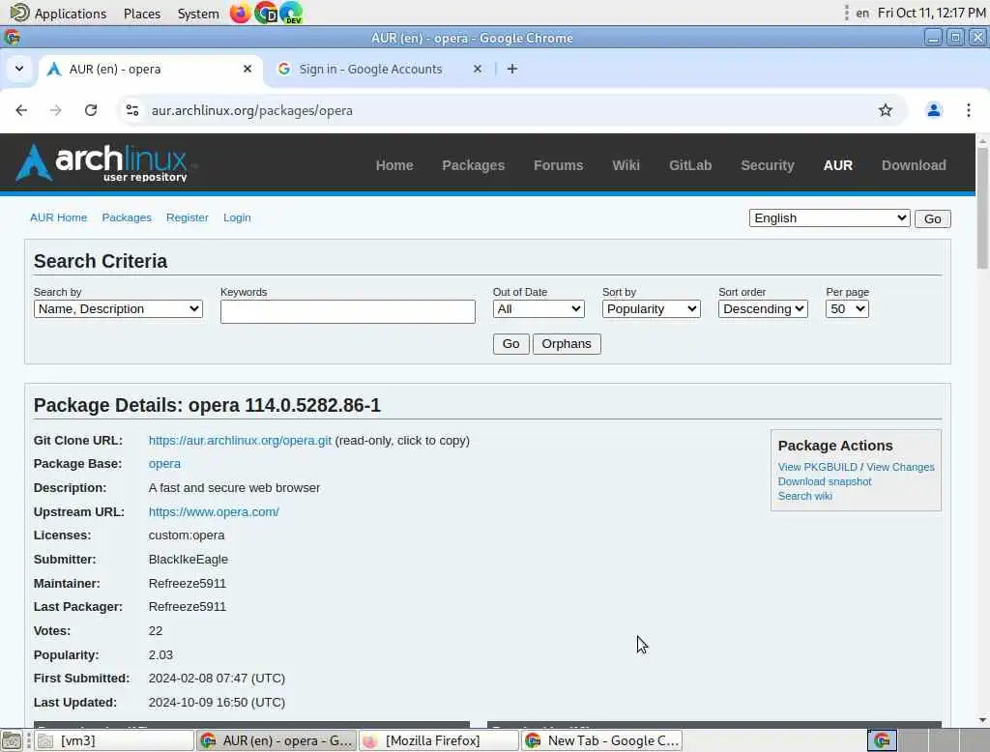Open Packages in Arch top navigation
990x752 pixels.
(474, 165)
